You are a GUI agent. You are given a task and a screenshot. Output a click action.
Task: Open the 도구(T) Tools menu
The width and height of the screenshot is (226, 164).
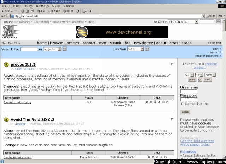point(56,6)
